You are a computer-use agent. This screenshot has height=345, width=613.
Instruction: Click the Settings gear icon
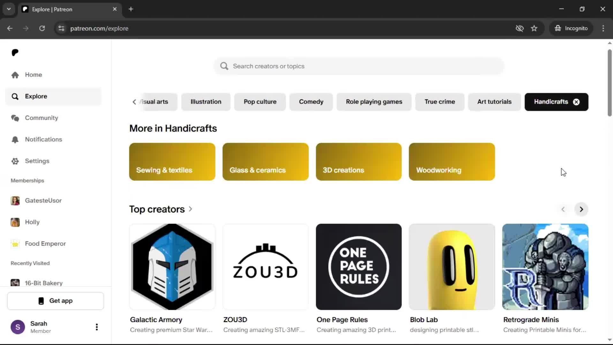tap(15, 161)
